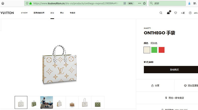Open the wishlist heart icon in header
The image size is (198, 110).
click(176, 13)
